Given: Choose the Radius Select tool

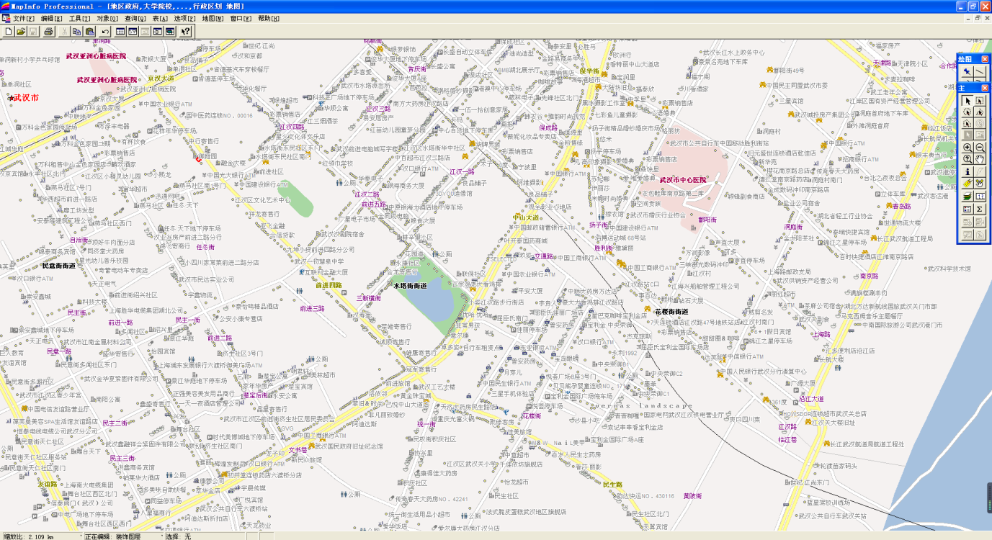Looking at the screenshot, I should pos(968,112).
